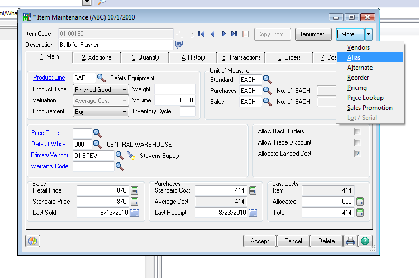Toggle the Allocate Landed Cost checkbox
The width and height of the screenshot is (419, 278).
(x=358, y=154)
